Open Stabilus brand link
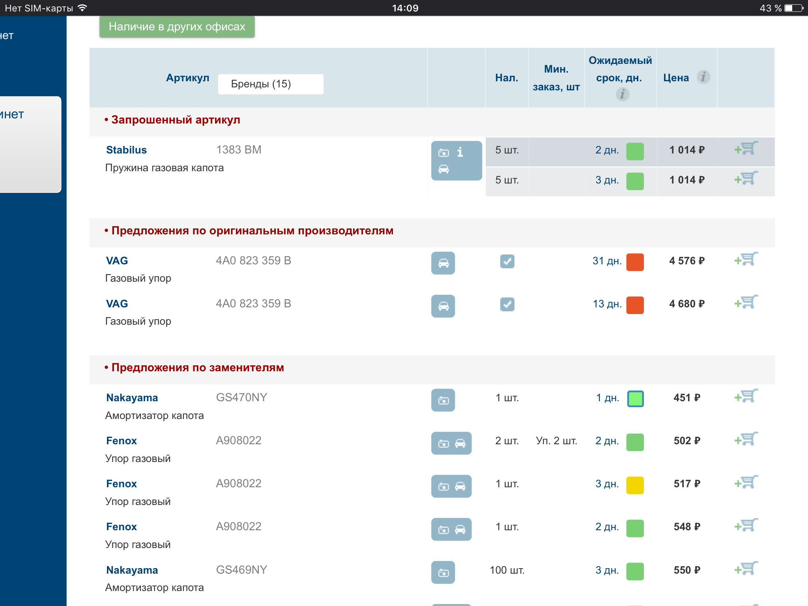This screenshot has width=808, height=606. tap(126, 150)
